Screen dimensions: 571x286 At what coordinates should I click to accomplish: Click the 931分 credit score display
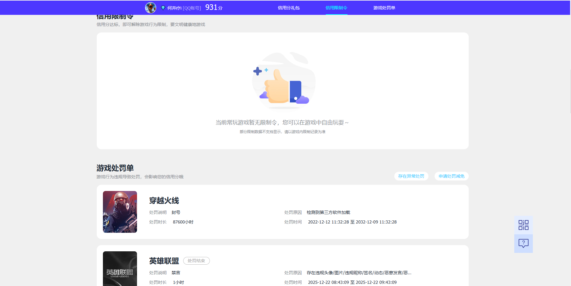point(213,7)
